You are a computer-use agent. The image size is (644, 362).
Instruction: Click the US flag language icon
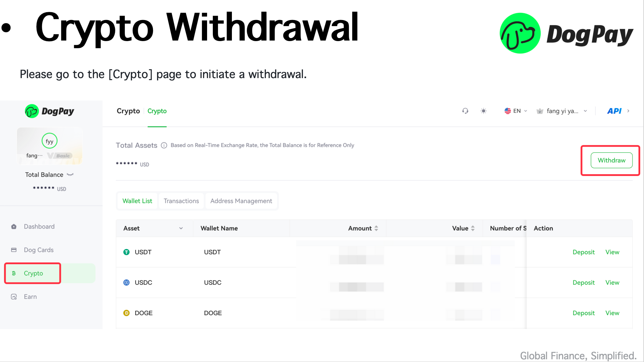(x=508, y=111)
